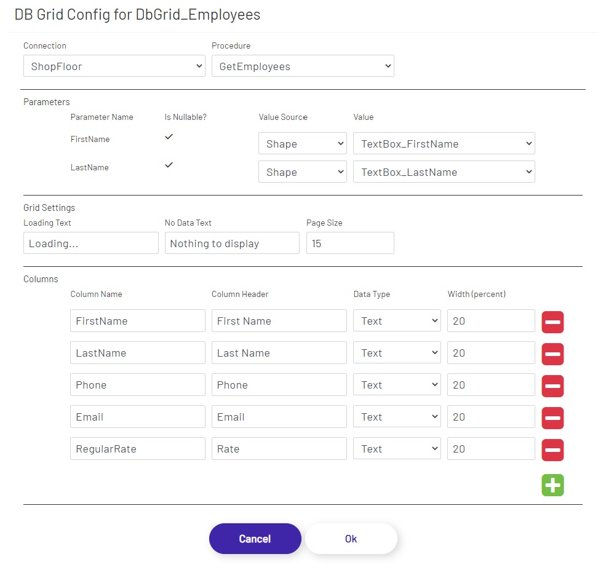Image resolution: width=606 pixels, height=570 pixels.
Task: Delete the RegularRate column row
Action: point(552,449)
